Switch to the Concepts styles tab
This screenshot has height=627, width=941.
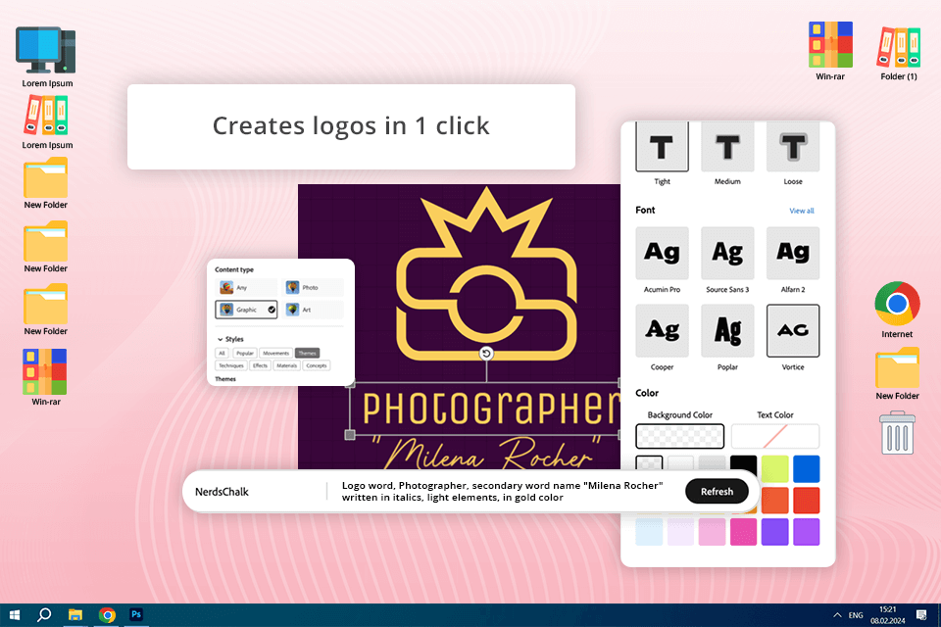pos(317,365)
